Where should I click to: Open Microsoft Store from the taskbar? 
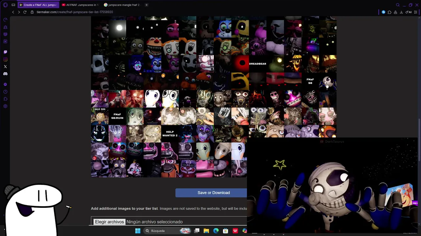[226, 231]
